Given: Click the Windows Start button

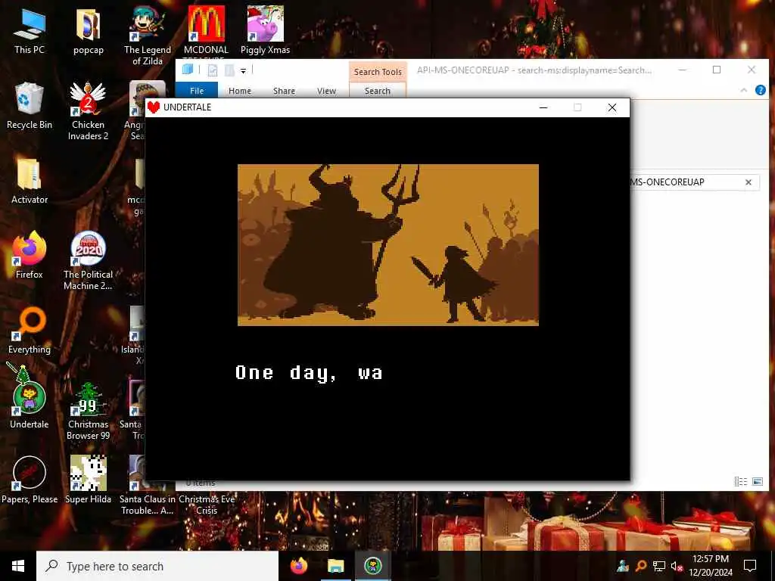Looking at the screenshot, I should (18, 566).
